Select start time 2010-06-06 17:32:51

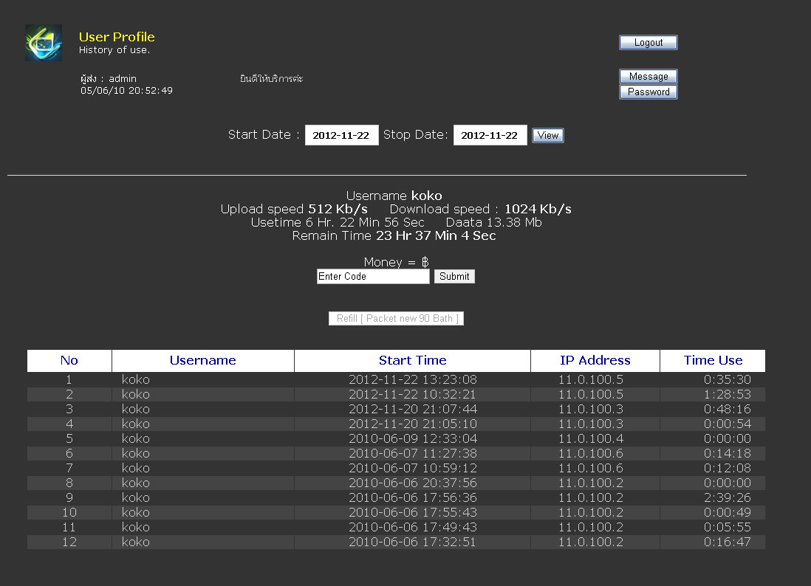click(412, 542)
